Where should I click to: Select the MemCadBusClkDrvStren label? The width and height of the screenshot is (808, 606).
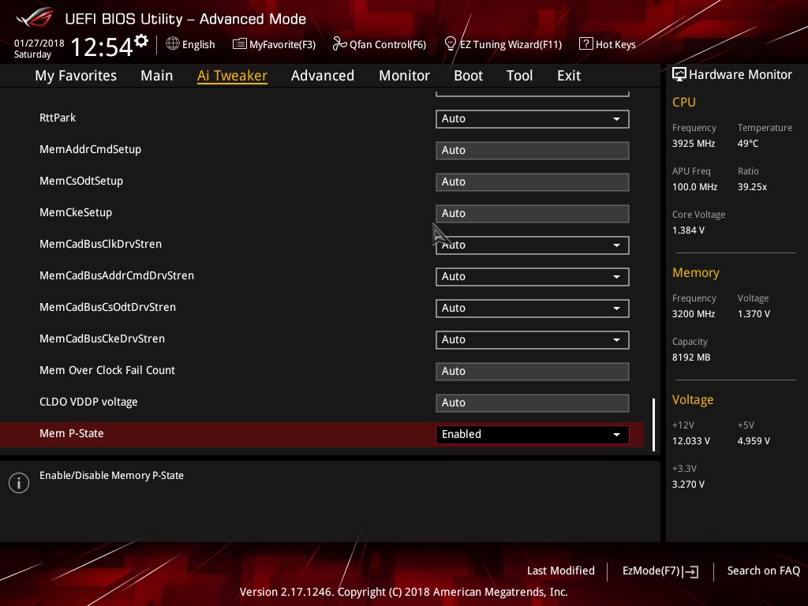[x=100, y=245]
